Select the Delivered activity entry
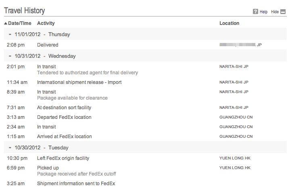The height and width of the screenshot is (192, 288). [x=48, y=45]
